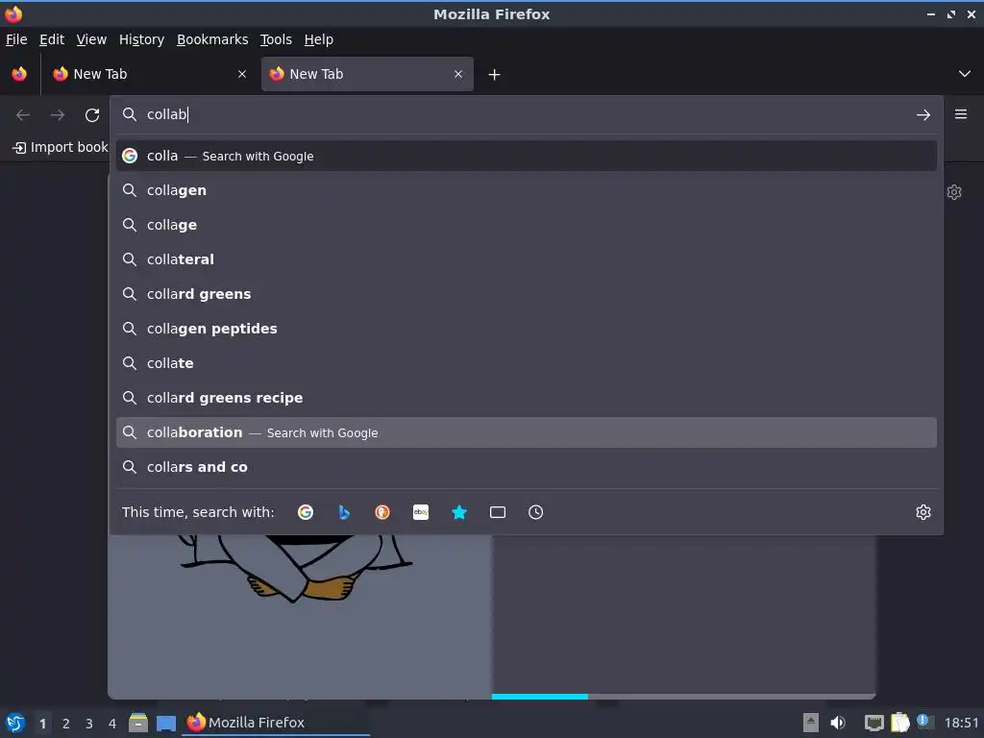Open search settings gear in suggestions panel
Screen dimensions: 984x738
tap(923, 512)
